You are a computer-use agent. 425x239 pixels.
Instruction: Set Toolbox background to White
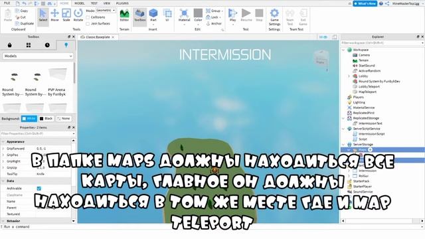[29, 119]
